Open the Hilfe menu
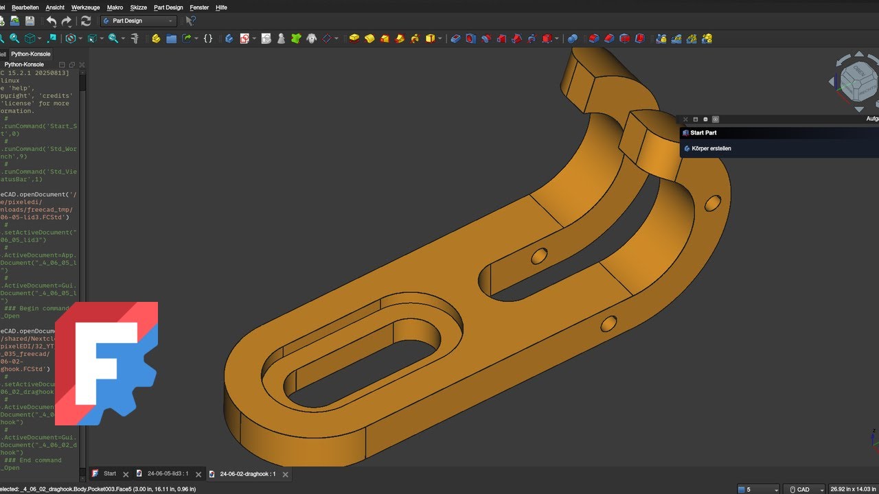The width and height of the screenshot is (879, 494). coord(221,8)
